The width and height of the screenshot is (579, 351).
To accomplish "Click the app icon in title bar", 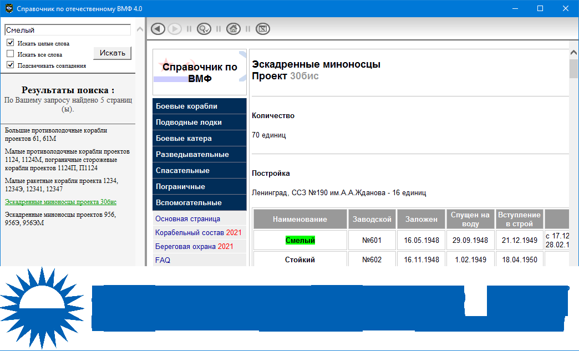I will [8, 9].
